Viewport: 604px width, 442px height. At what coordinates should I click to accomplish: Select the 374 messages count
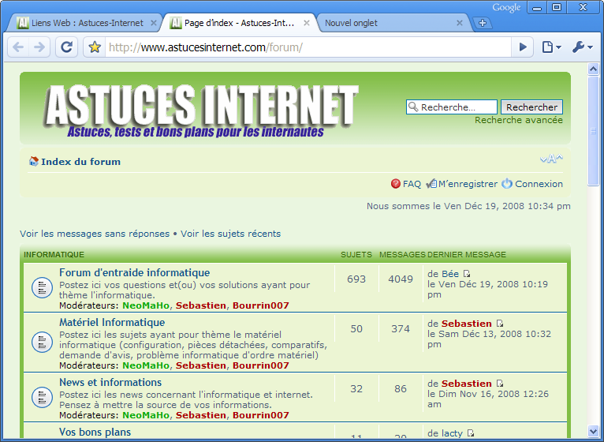(401, 328)
